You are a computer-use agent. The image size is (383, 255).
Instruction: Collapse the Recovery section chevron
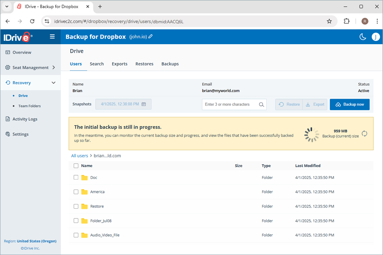pos(54,82)
